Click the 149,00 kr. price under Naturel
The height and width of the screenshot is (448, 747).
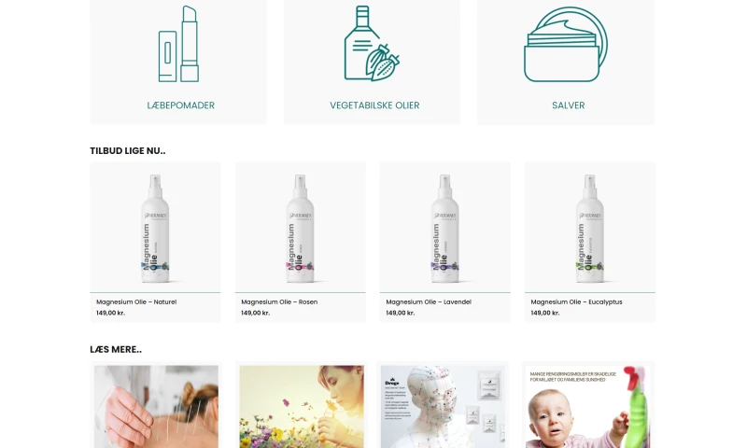click(110, 313)
